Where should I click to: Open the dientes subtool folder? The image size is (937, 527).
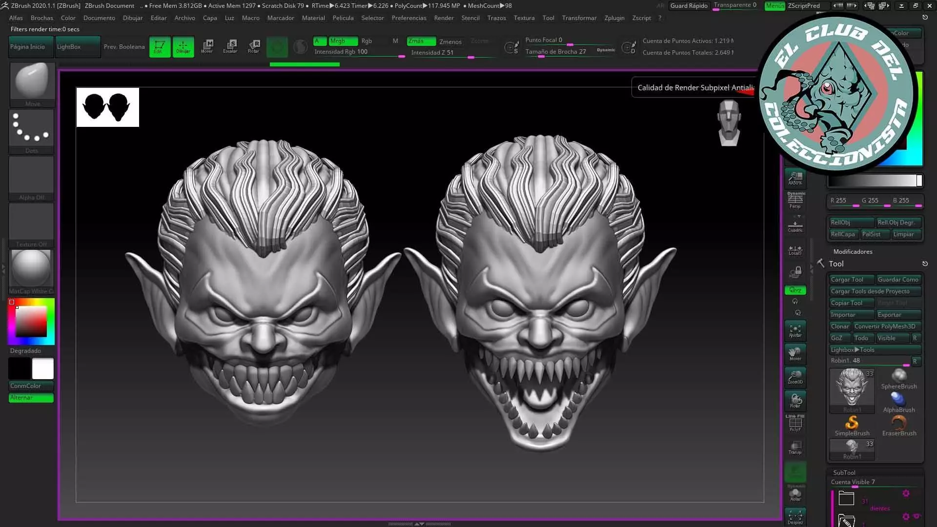click(x=846, y=498)
